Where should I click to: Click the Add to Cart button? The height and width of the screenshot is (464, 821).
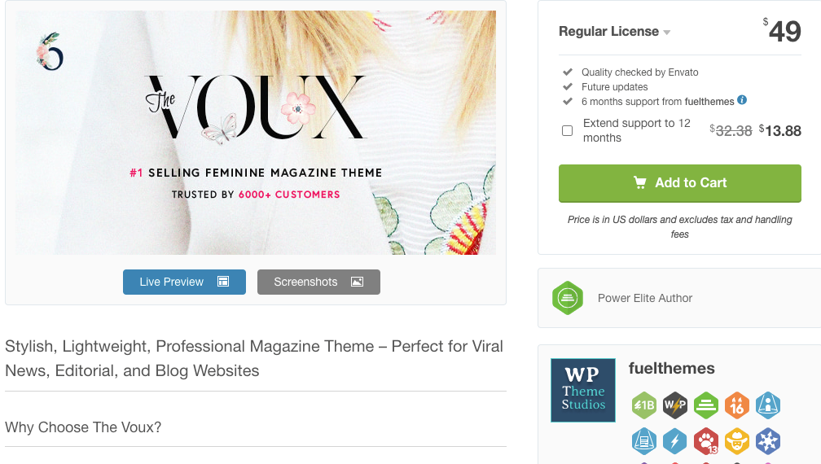[x=679, y=183]
